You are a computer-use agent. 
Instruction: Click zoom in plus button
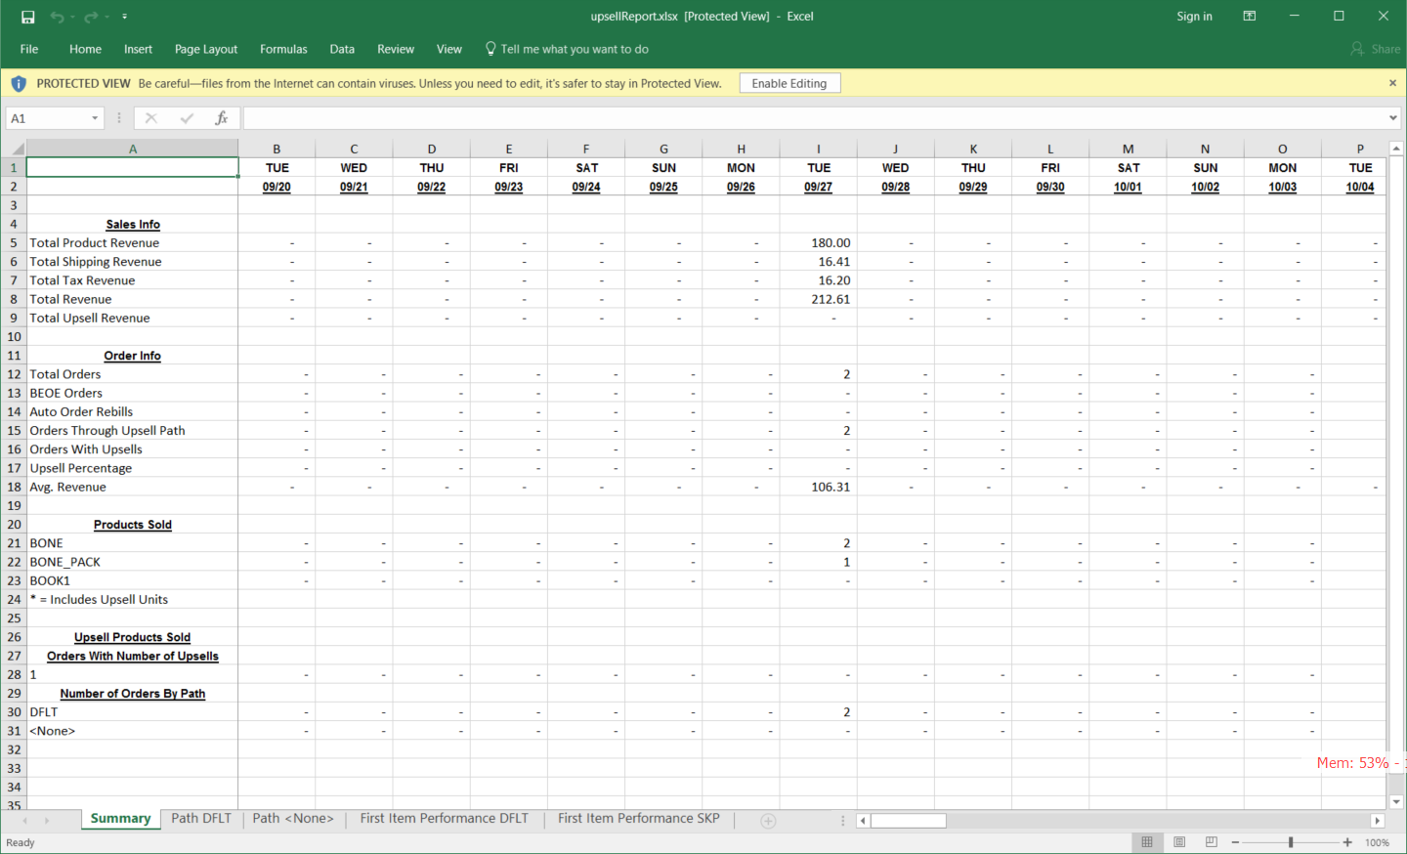[1347, 842]
